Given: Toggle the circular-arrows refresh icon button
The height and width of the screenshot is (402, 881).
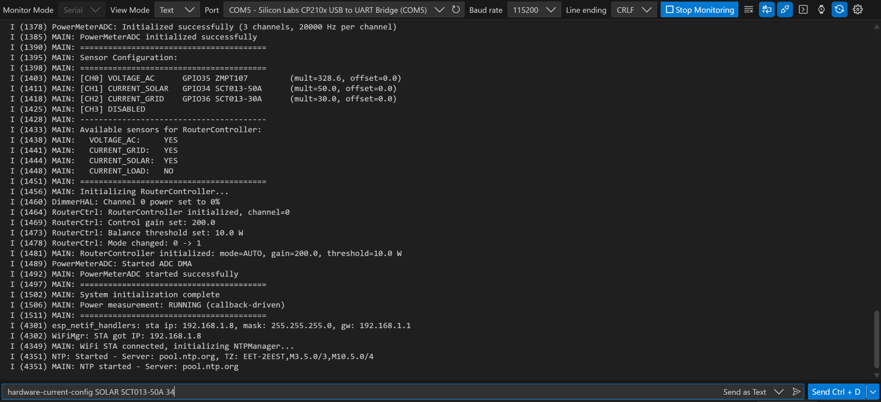Looking at the screenshot, I should point(839,10).
